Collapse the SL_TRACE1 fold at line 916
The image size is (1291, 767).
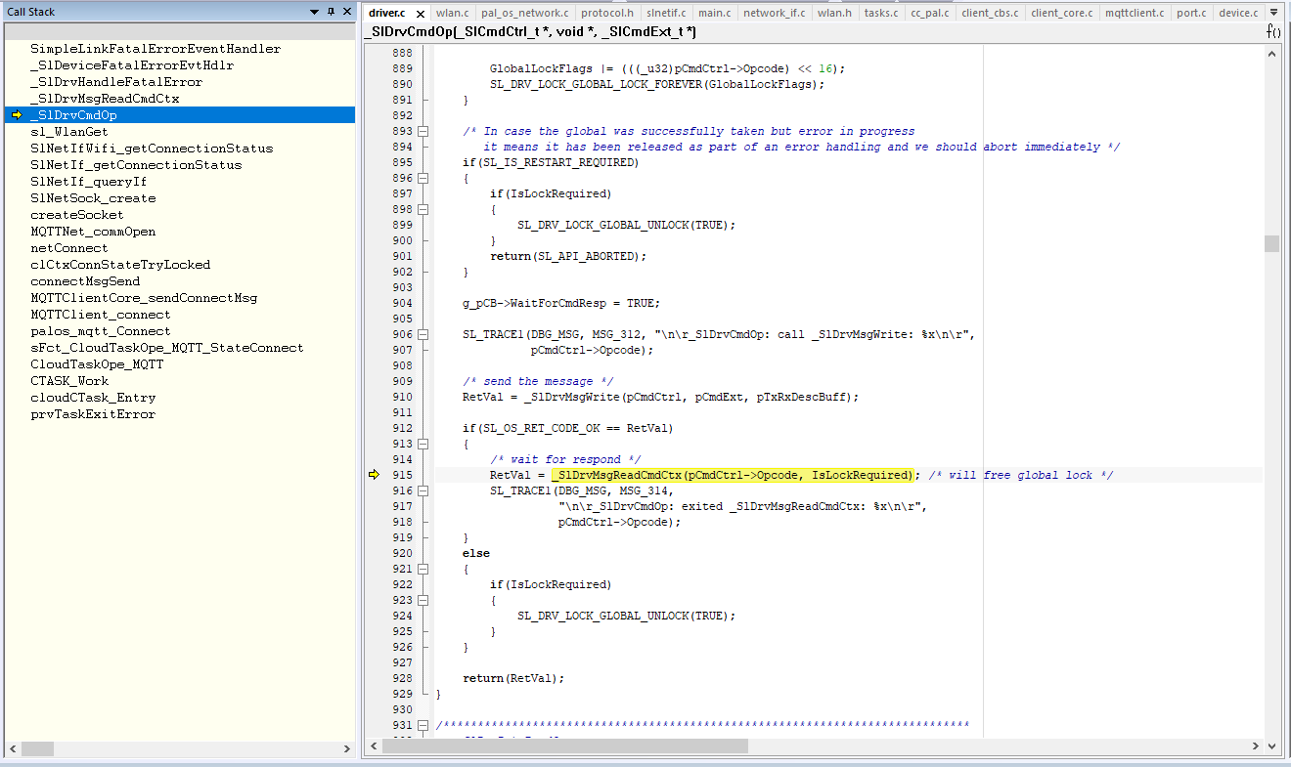(423, 490)
